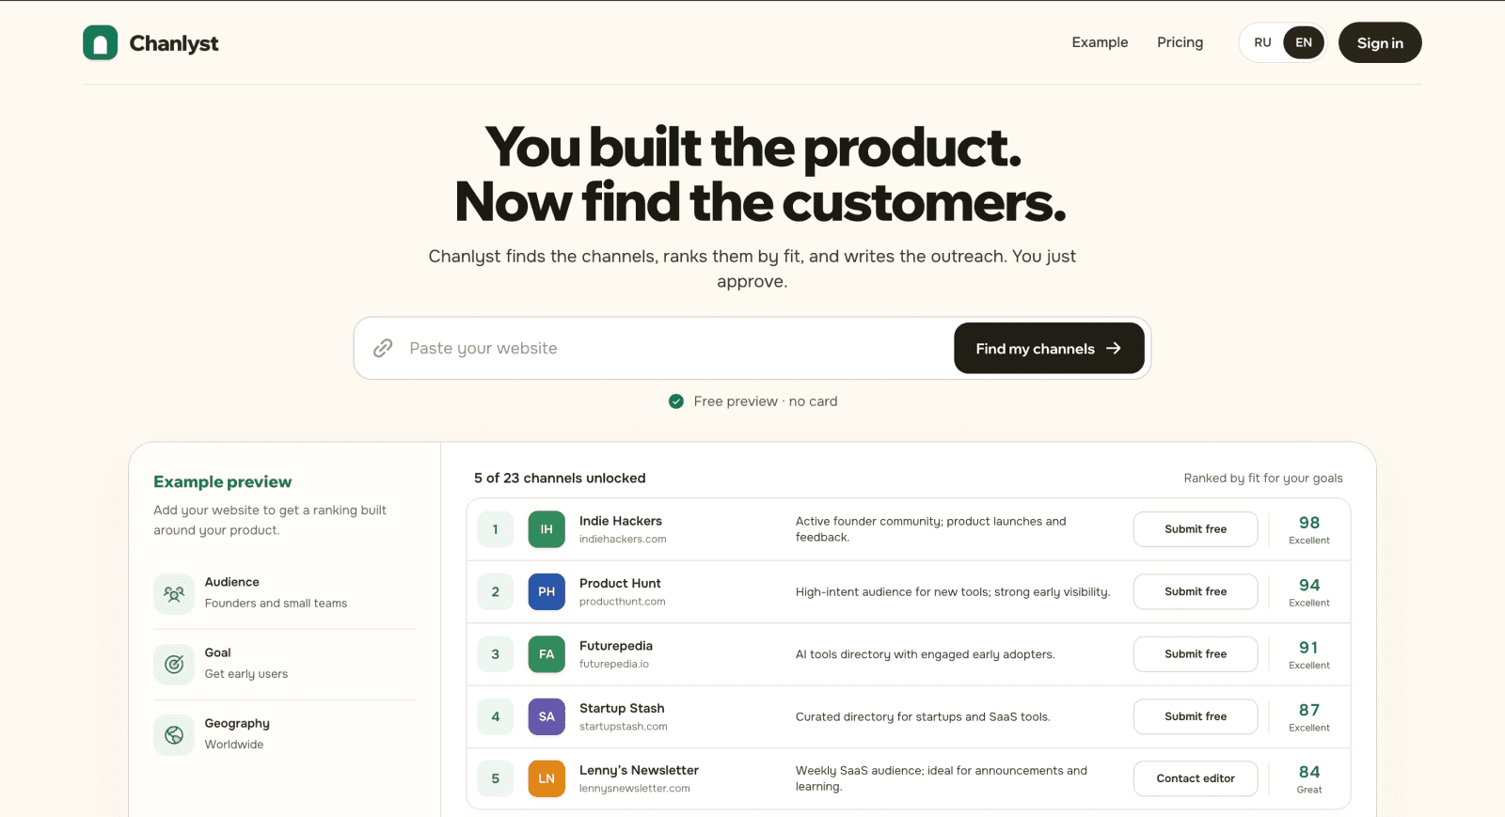
Task: Click Submit free for Indie Hackers
Action: 1196,529
